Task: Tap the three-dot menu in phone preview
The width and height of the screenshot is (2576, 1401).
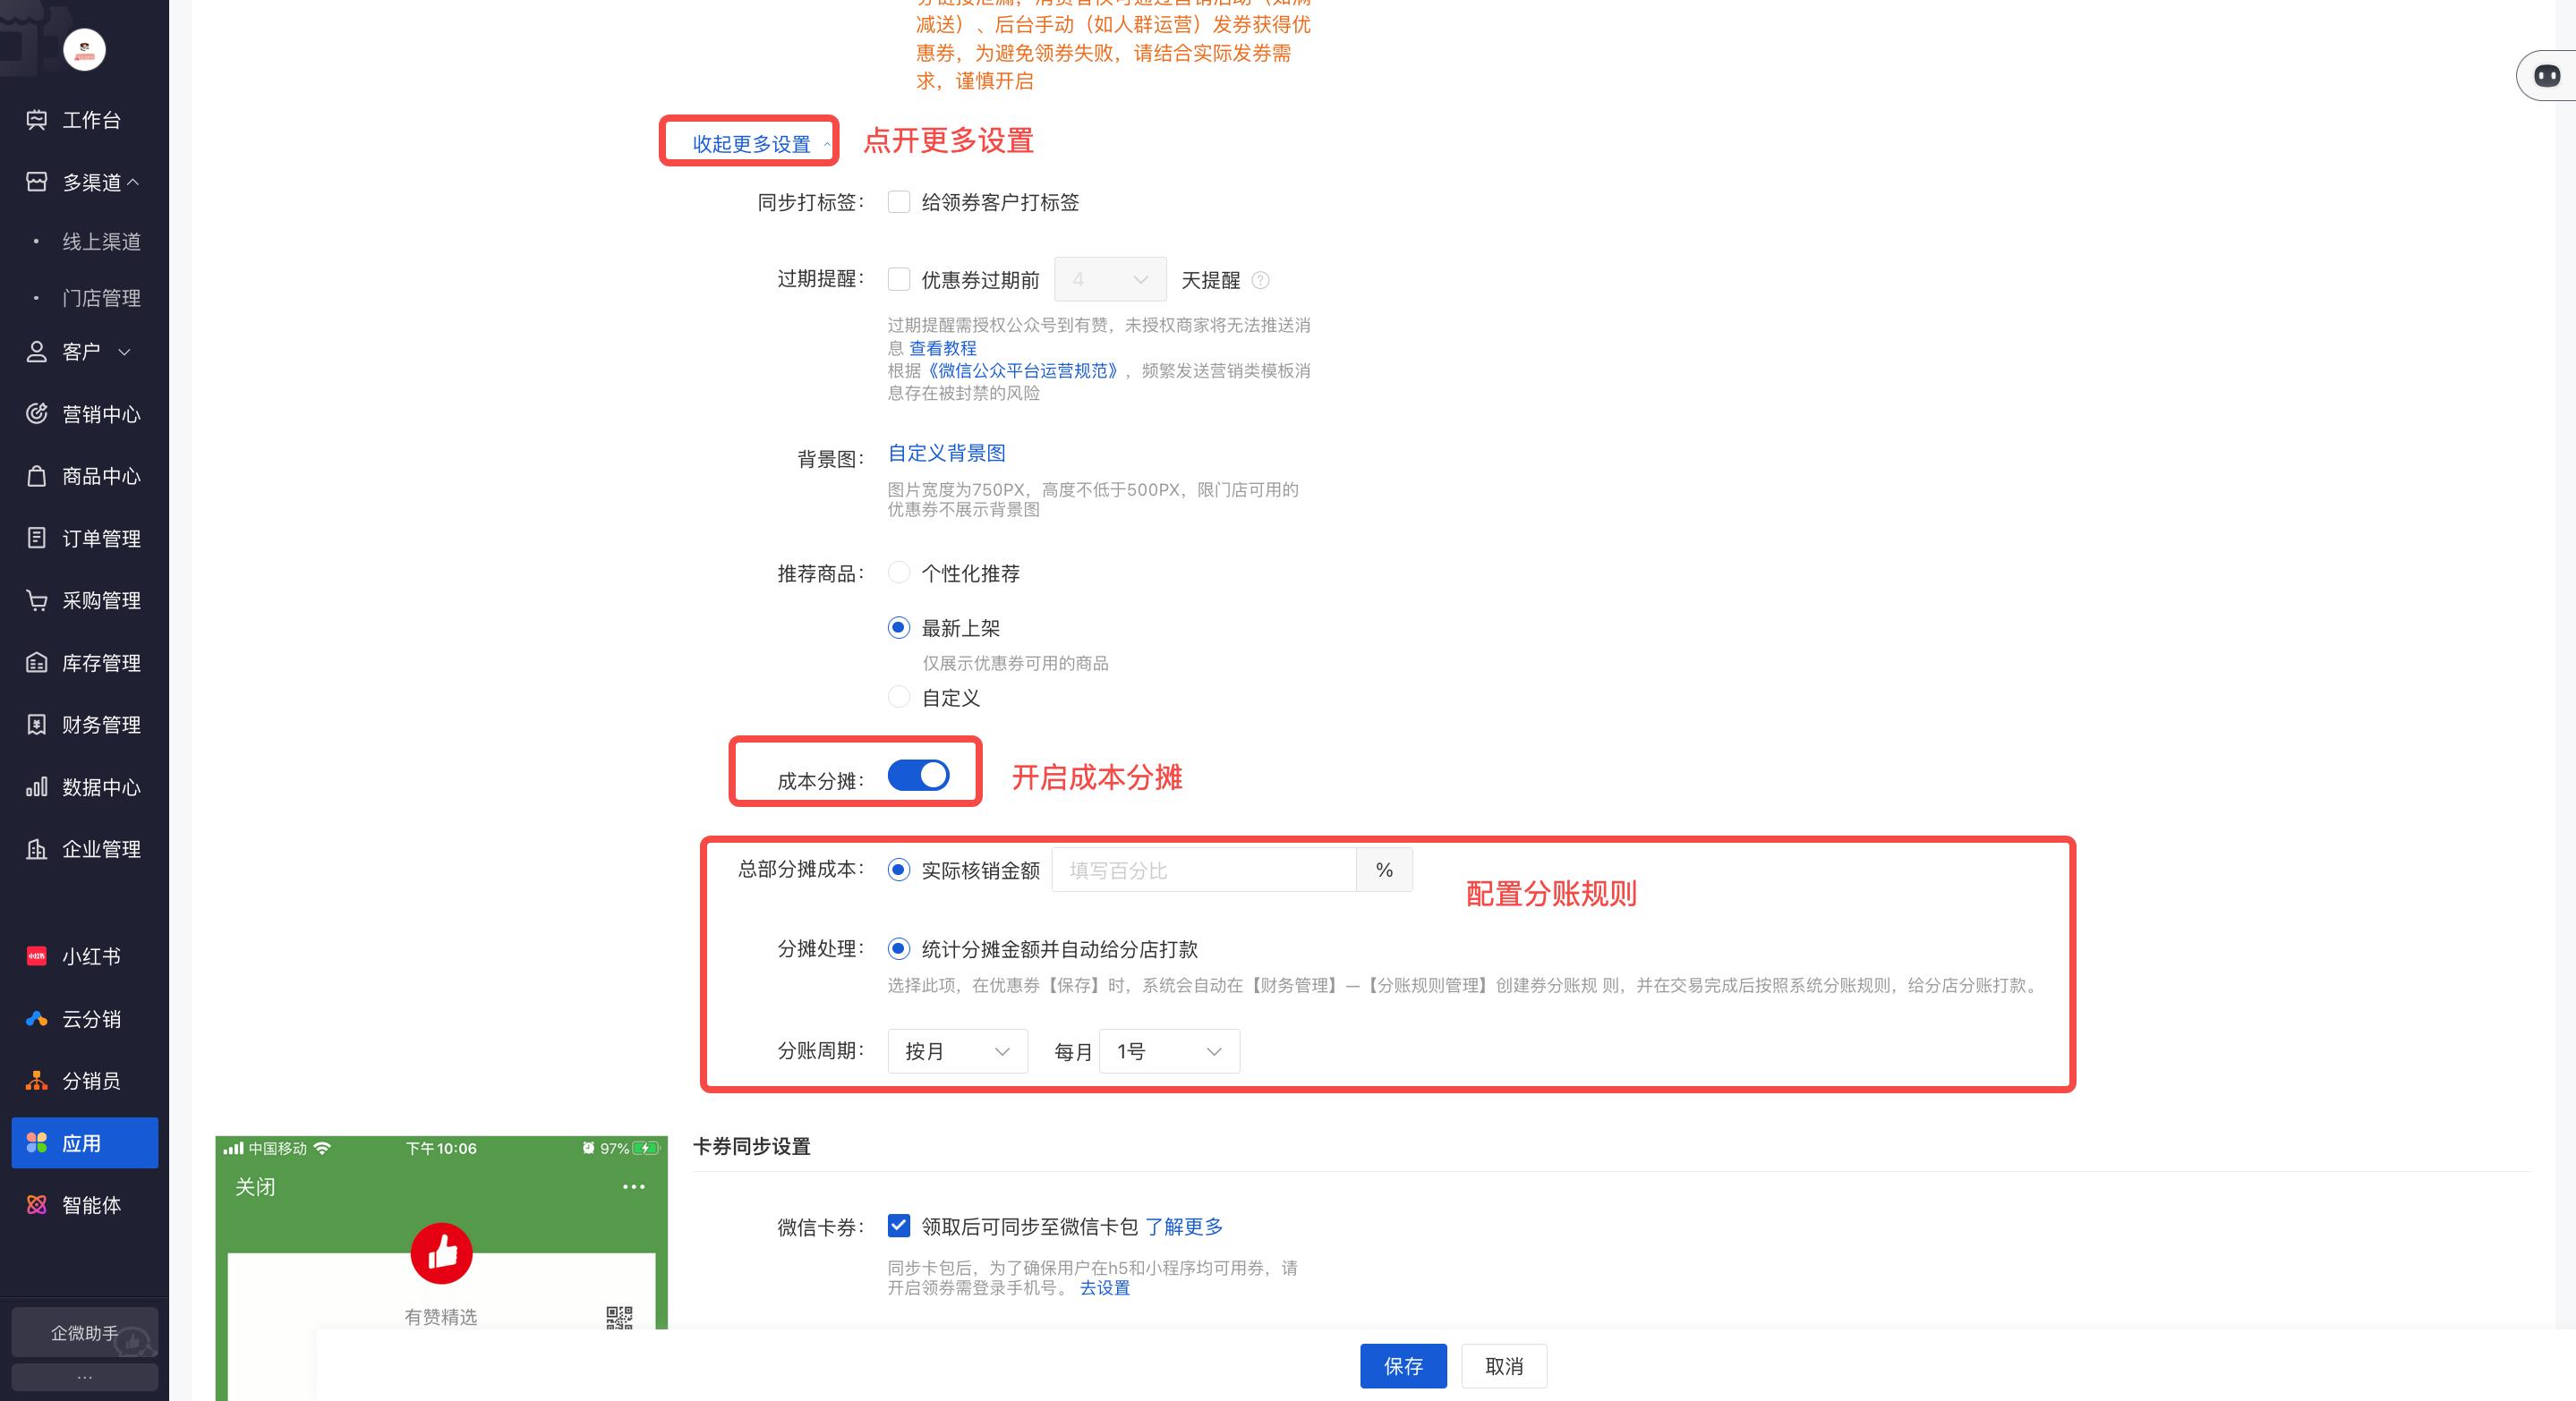Action: click(x=633, y=1186)
